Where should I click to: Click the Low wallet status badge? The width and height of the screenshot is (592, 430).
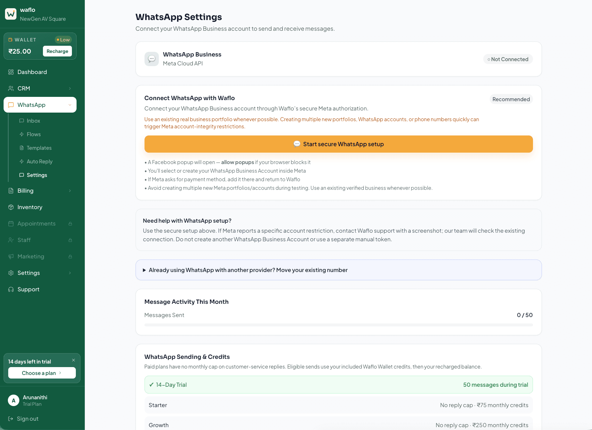coord(63,40)
